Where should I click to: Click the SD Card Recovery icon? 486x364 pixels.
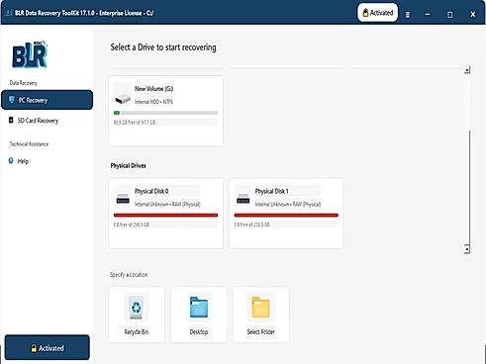[x=11, y=120]
